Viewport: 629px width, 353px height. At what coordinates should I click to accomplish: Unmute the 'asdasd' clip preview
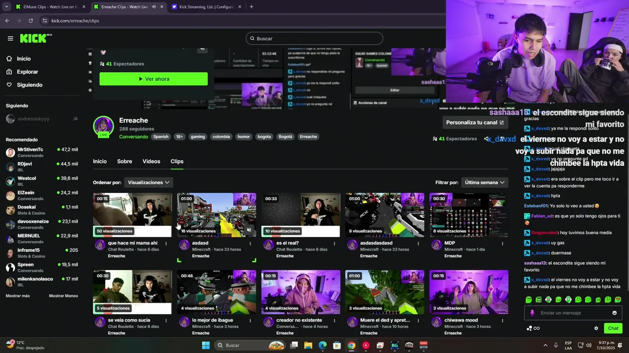tap(249, 230)
